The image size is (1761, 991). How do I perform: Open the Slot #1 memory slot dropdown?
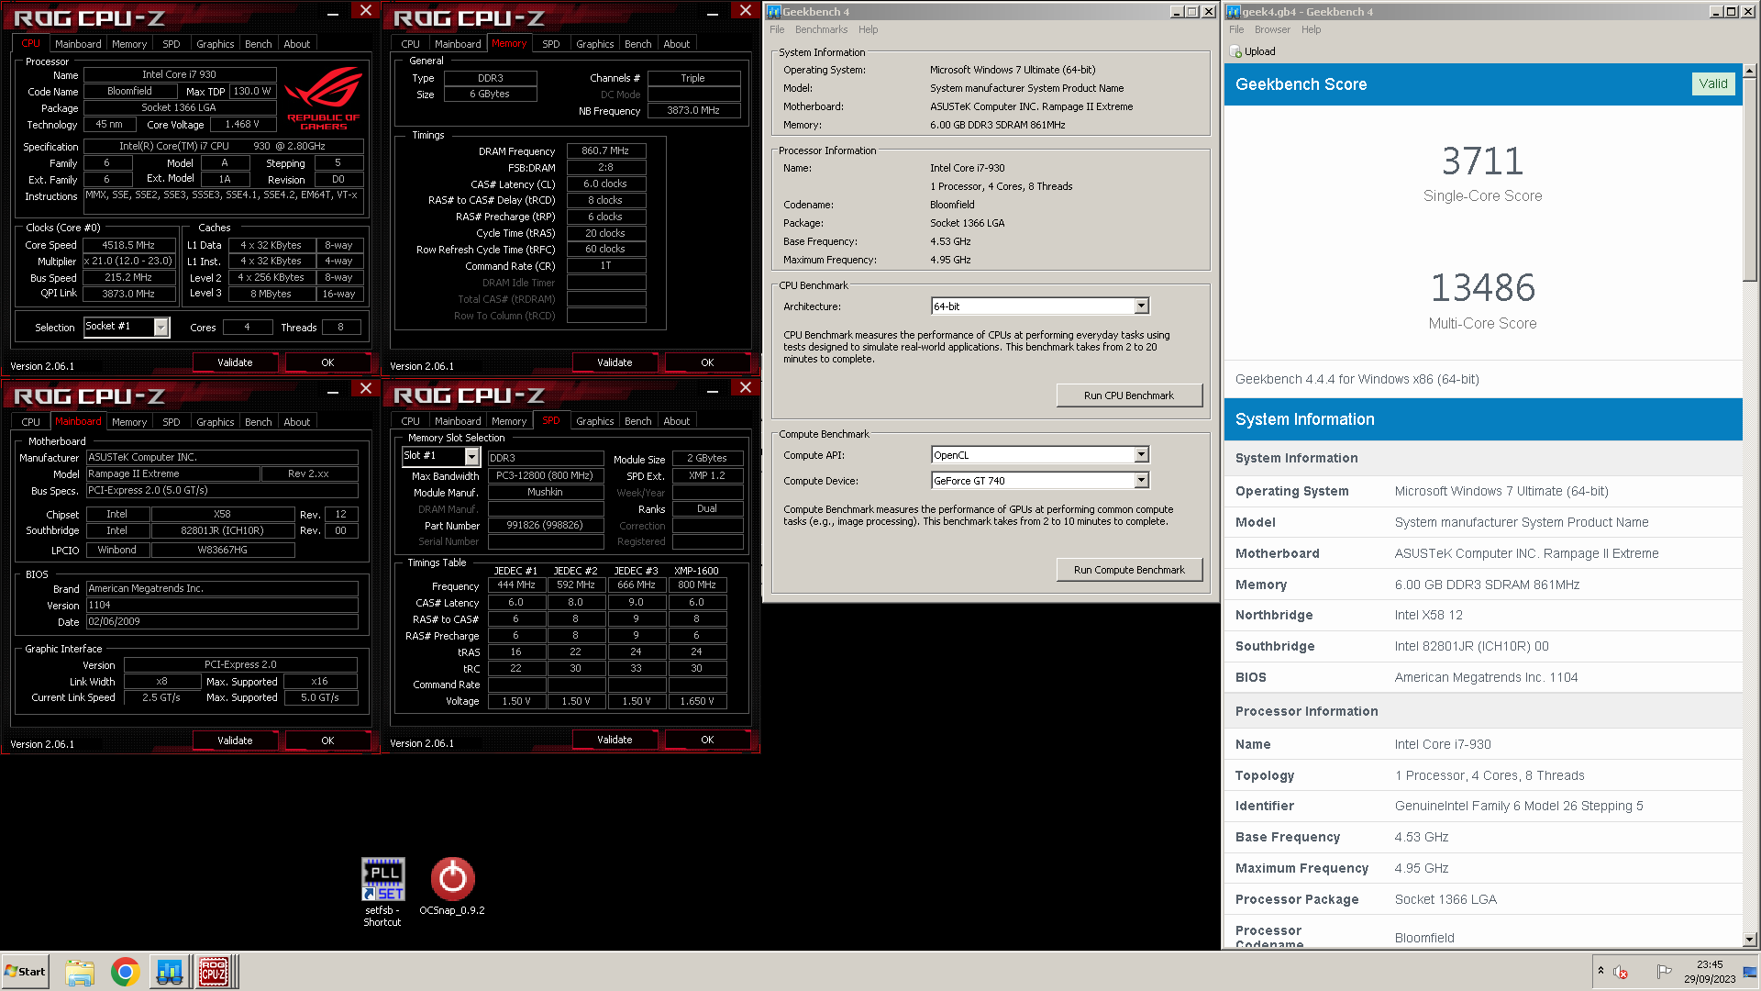tap(471, 456)
